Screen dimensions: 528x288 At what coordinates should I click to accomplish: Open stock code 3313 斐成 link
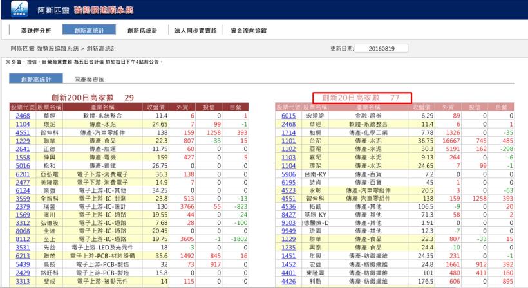[x=23, y=282]
